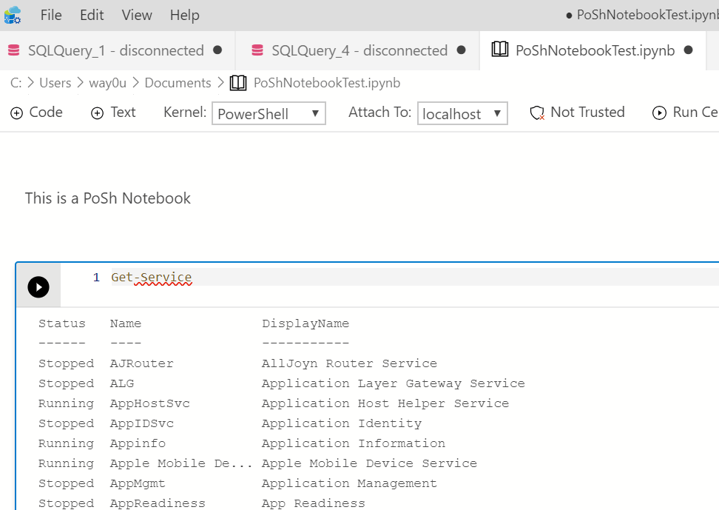This screenshot has width=719, height=510.
Task: Open the View menu
Action: (137, 15)
